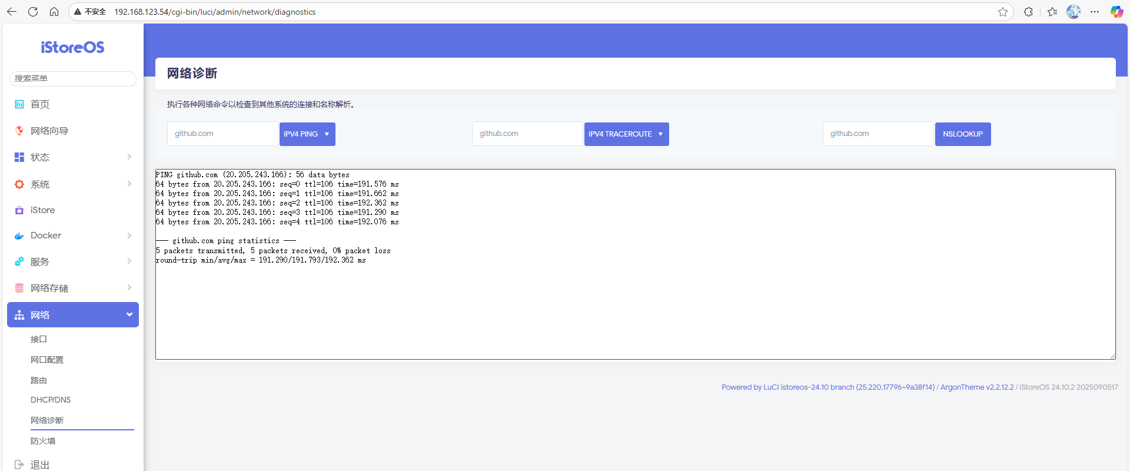This screenshot has width=1130, height=471.
Task: Expand the 状态 submenu chevron
Action: click(129, 157)
